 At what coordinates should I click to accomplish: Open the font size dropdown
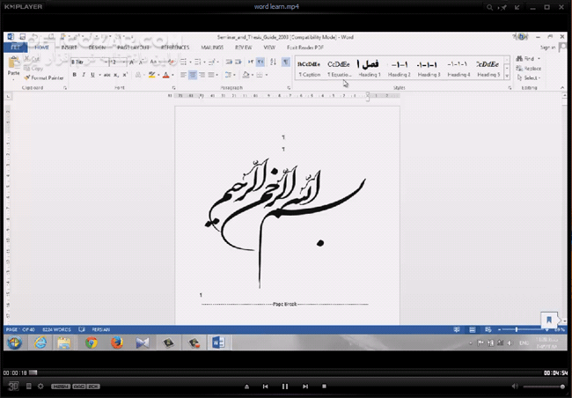(122, 63)
